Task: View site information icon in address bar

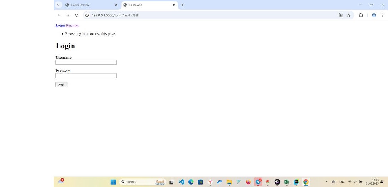Action: pyautogui.click(x=87, y=15)
